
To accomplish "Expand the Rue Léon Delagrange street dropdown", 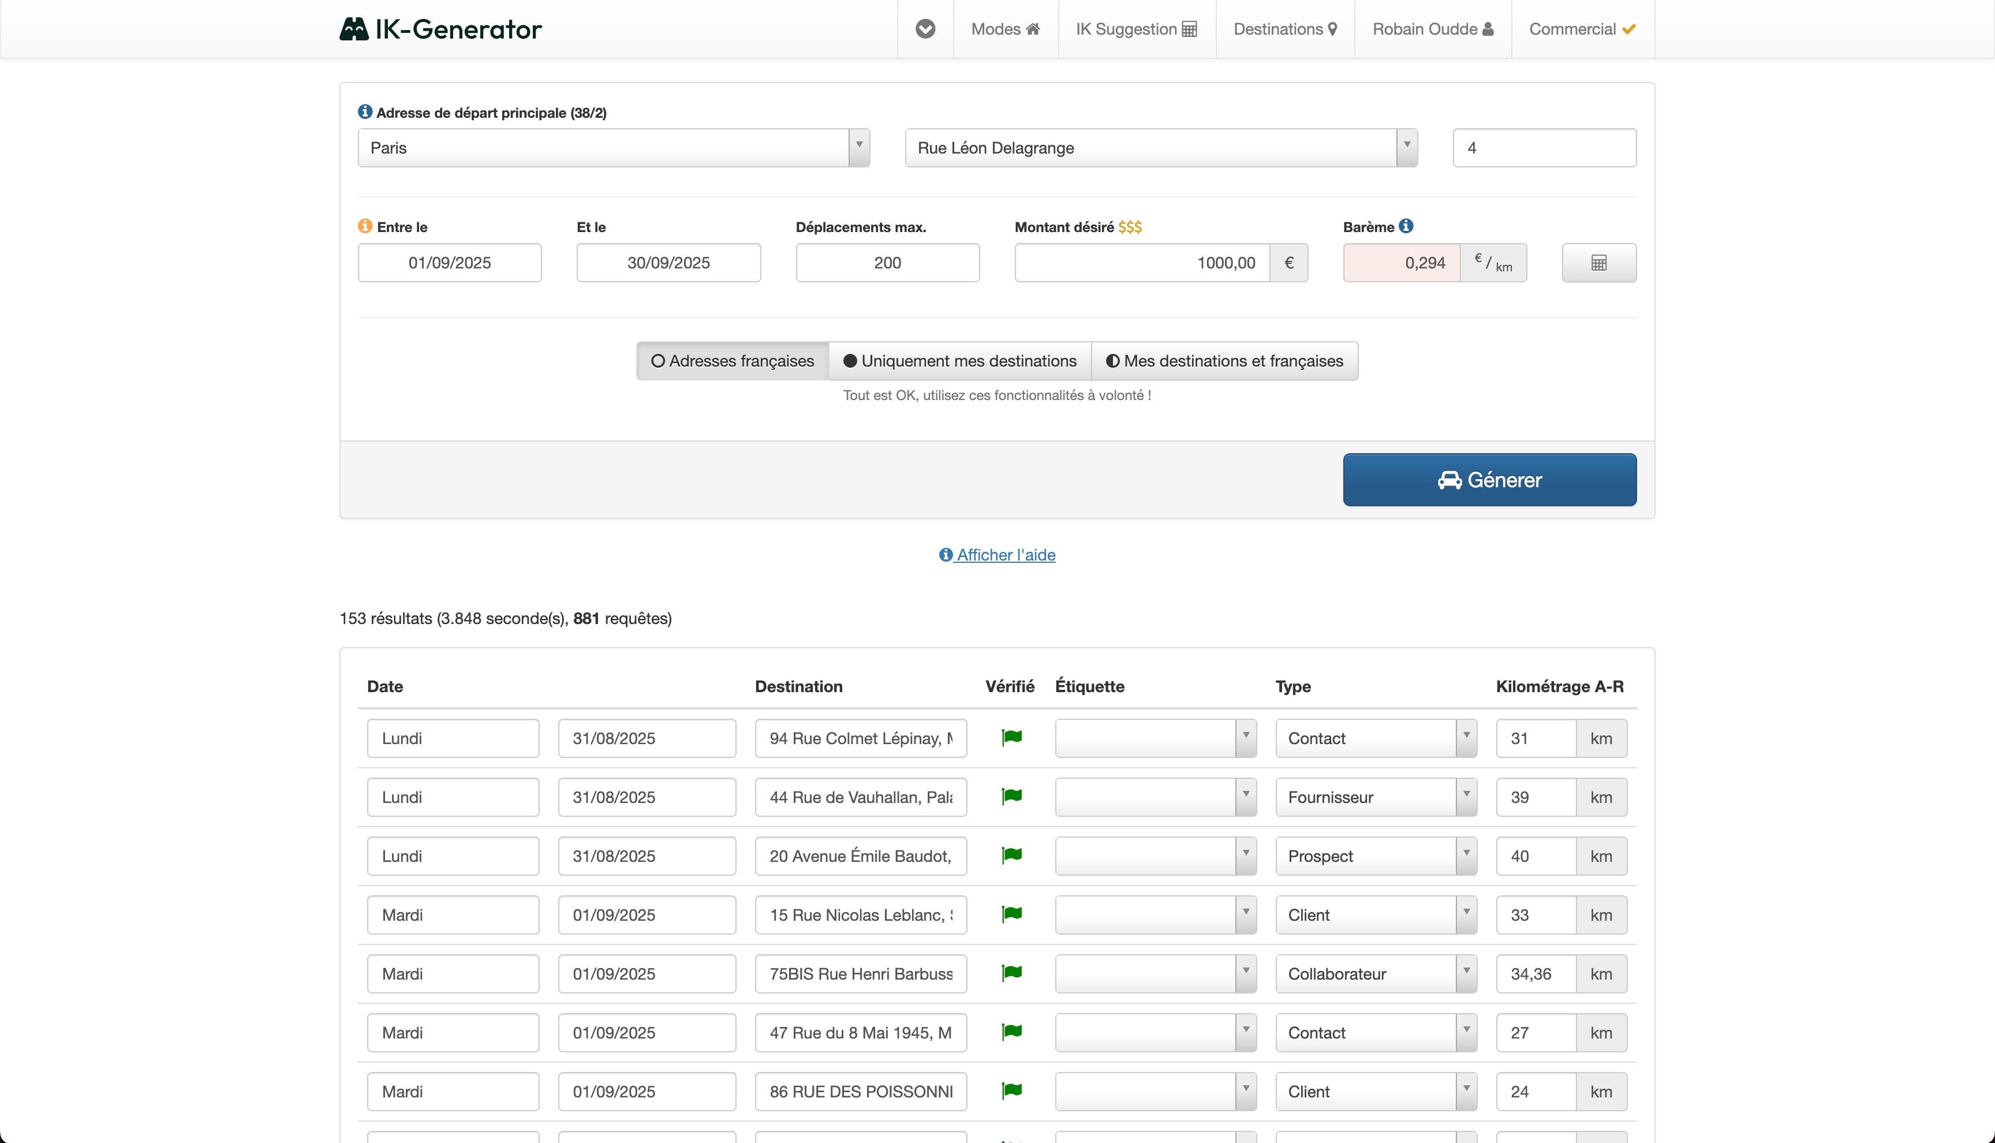I will point(1160,148).
